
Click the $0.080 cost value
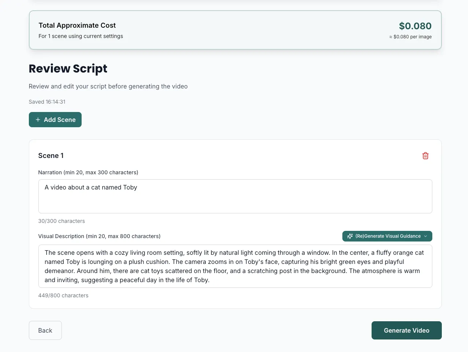coord(415,26)
